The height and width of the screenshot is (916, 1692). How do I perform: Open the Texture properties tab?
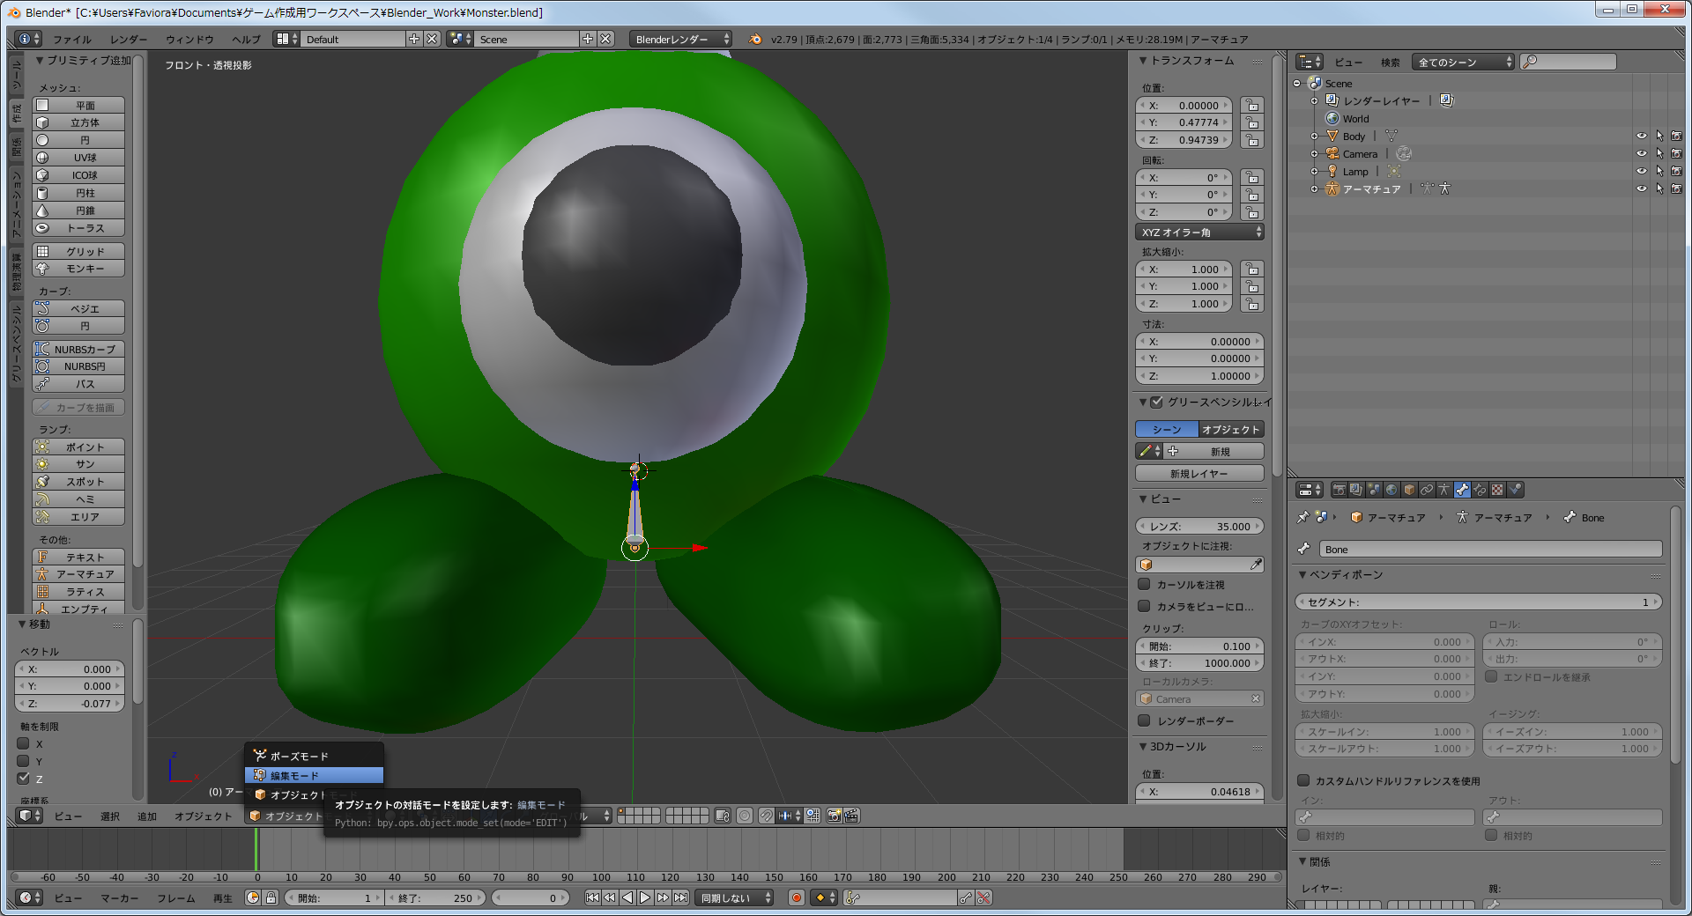1497,490
